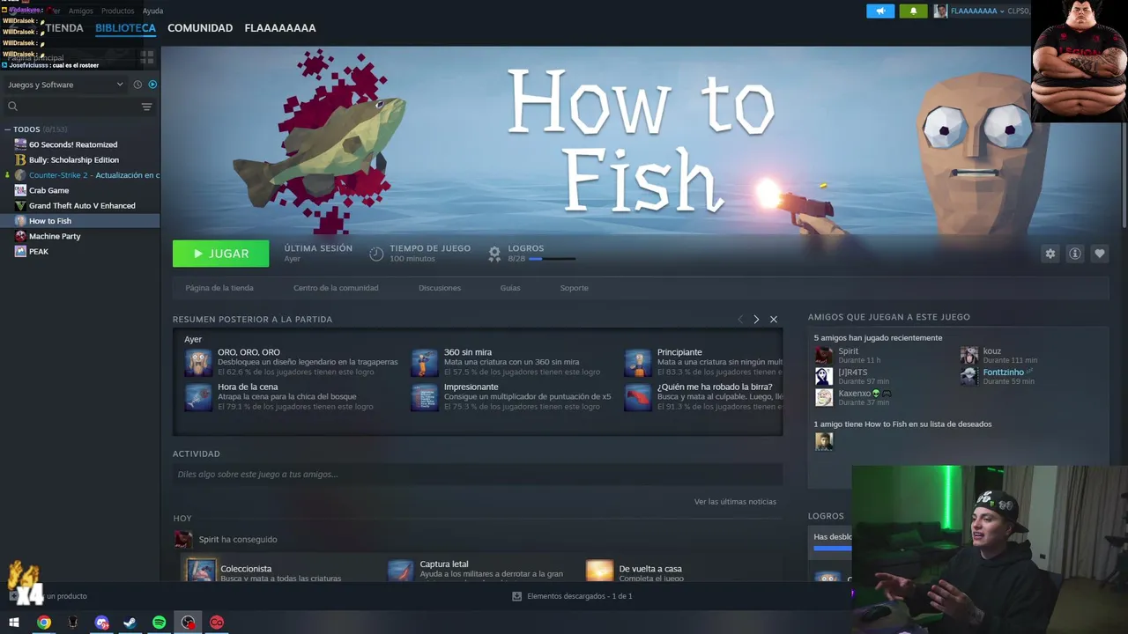The width and height of the screenshot is (1128, 634).
Task: Open the green notifications bell
Action: (913, 11)
